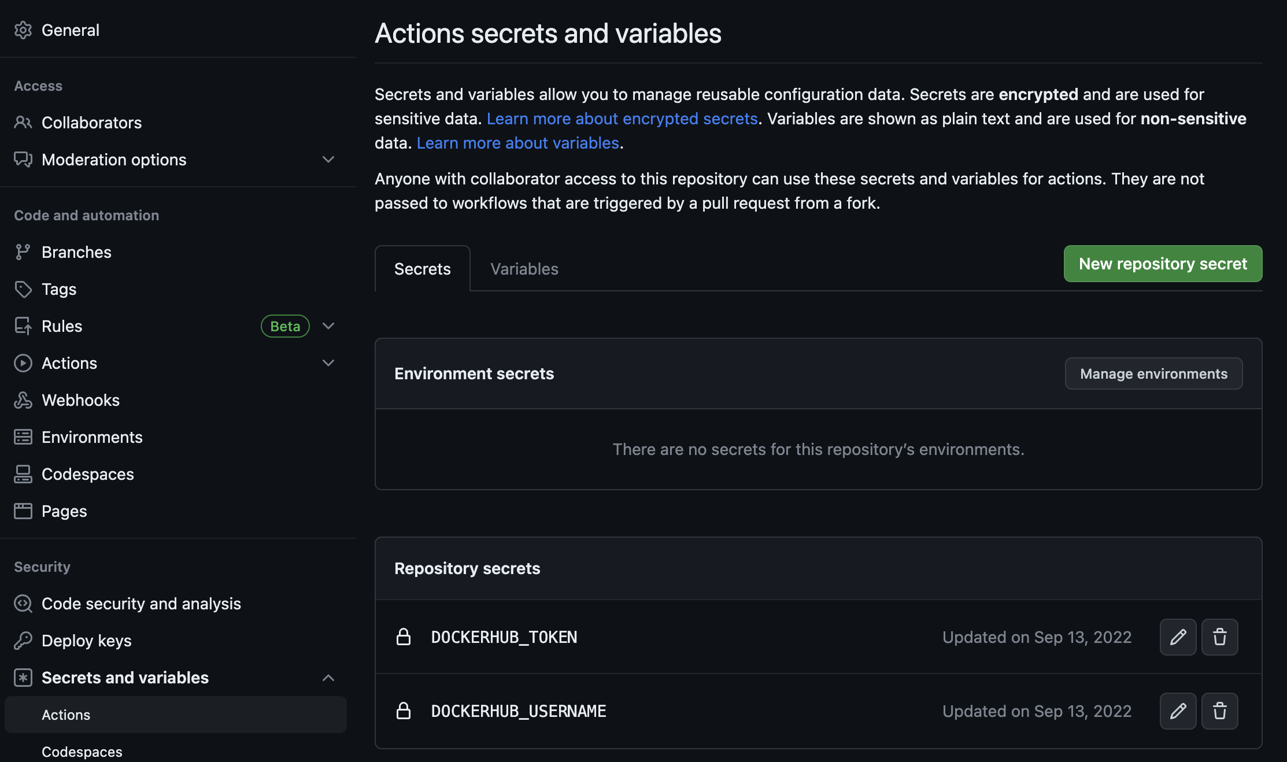
Task: Select the Secrets tab
Action: point(422,269)
